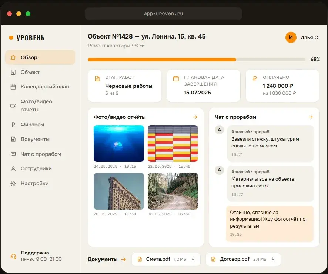
Task: Click the address bar showing app-uroven.ru
Action: 163,14
